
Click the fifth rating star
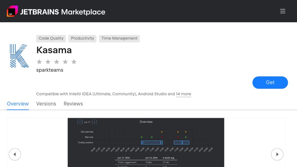74,62
